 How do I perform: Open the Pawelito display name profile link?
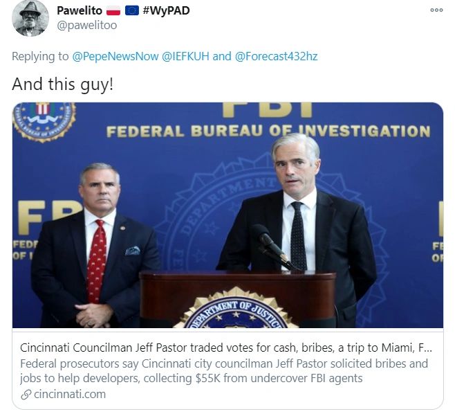point(80,11)
